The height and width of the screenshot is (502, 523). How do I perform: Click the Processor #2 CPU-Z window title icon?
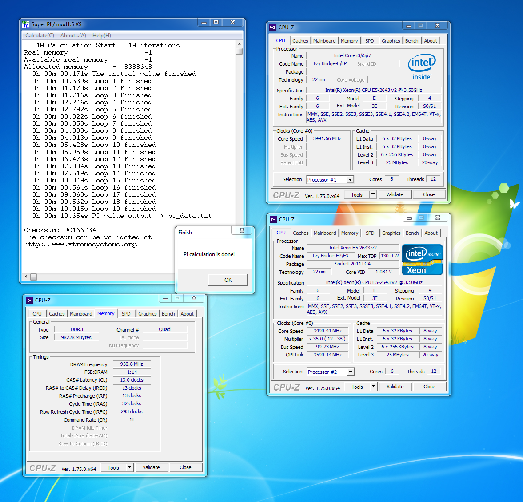[x=273, y=220]
